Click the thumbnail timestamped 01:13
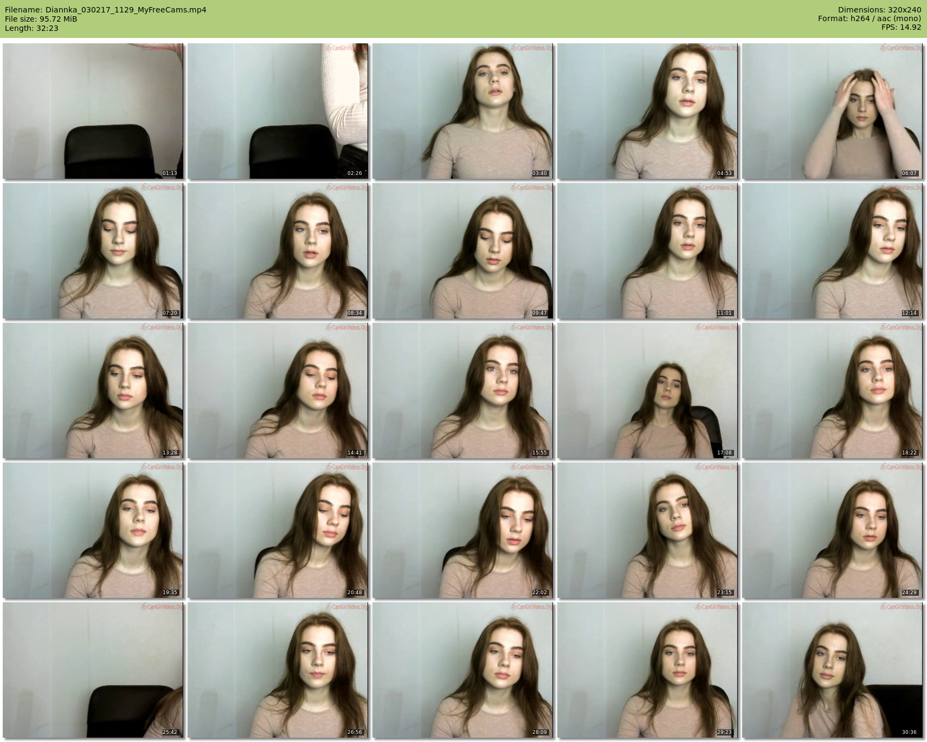Screen dimensions: 927x742 point(93,111)
